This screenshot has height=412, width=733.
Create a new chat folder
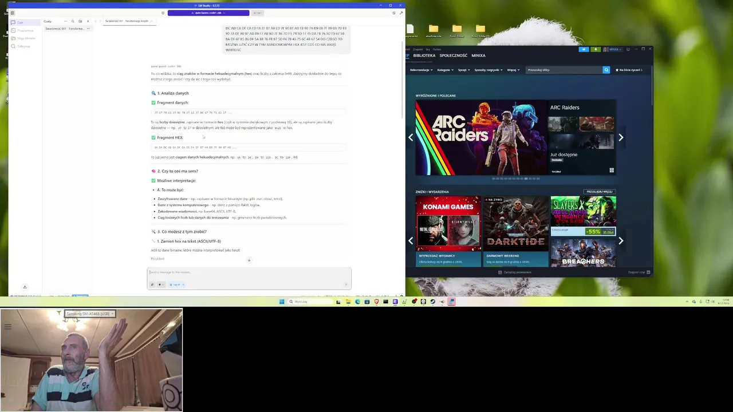click(x=80, y=21)
